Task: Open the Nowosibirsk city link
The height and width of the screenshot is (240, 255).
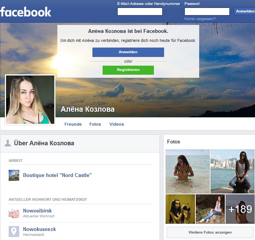Action: tap(37, 211)
